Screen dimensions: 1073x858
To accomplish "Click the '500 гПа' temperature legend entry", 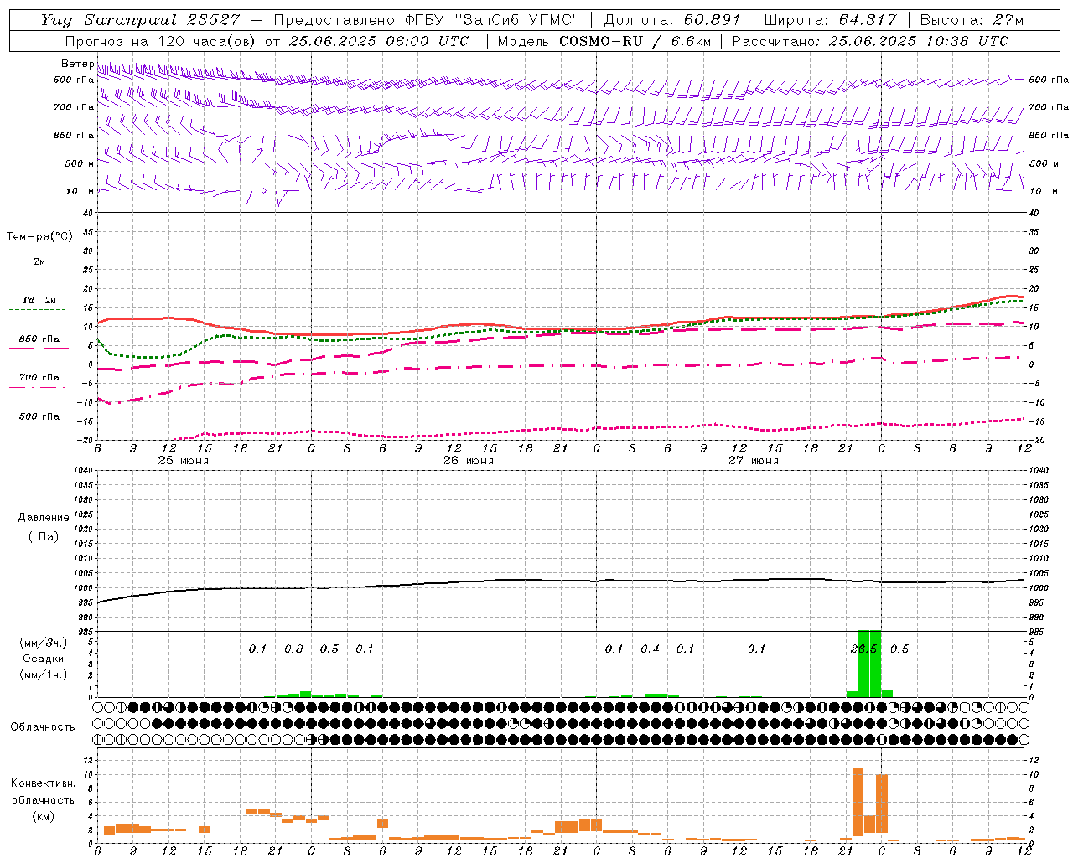I will (39, 416).
